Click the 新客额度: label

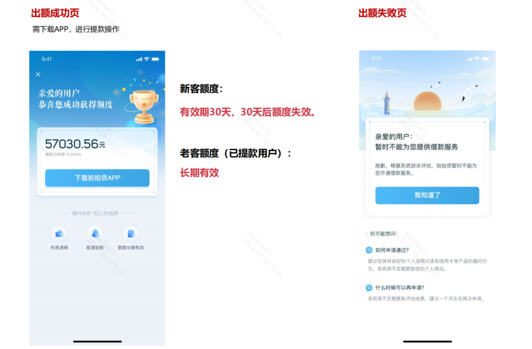tap(201, 89)
